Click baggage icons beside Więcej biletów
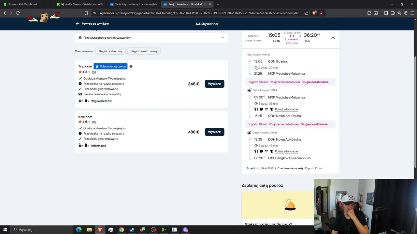The height and width of the screenshot is (234, 417). (x=84, y=101)
